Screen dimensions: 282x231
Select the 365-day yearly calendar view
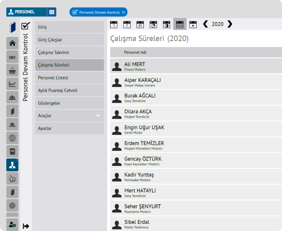point(180,24)
